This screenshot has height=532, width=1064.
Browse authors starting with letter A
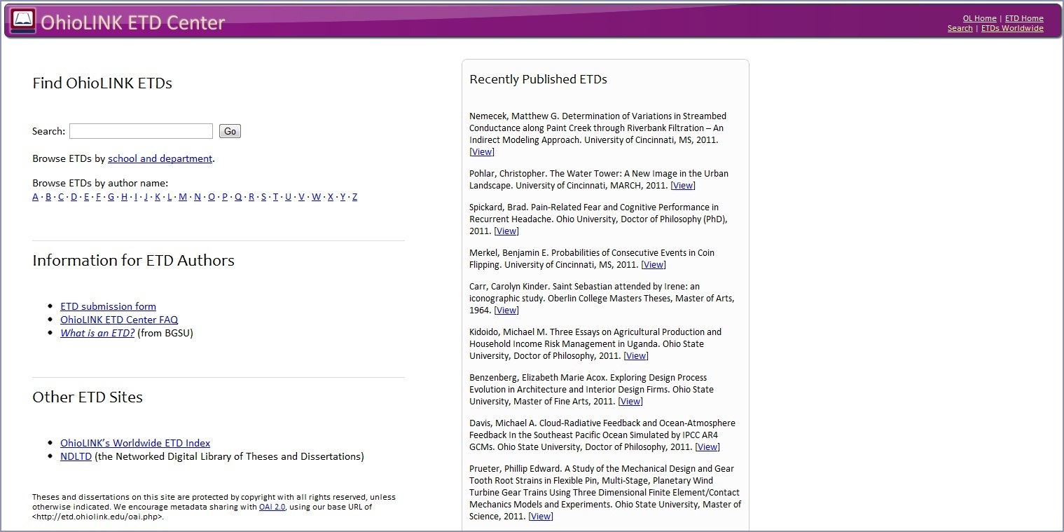click(x=35, y=196)
